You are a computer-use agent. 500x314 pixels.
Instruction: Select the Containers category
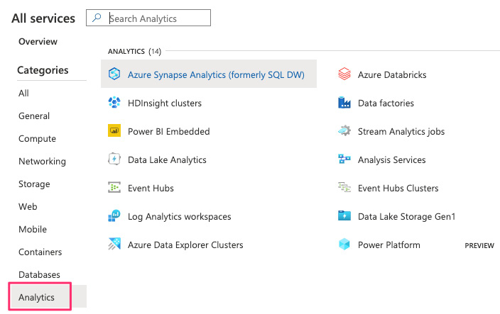[40, 252]
